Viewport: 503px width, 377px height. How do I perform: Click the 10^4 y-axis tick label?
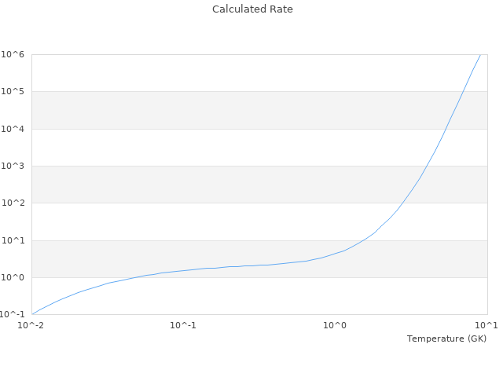(13, 129)
